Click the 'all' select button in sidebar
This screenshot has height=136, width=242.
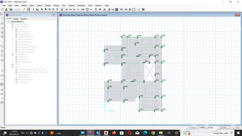pos(2,90)
